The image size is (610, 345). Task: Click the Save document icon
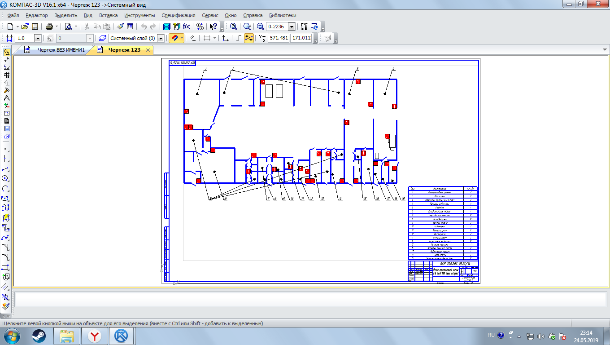click(x=35, y=27)
